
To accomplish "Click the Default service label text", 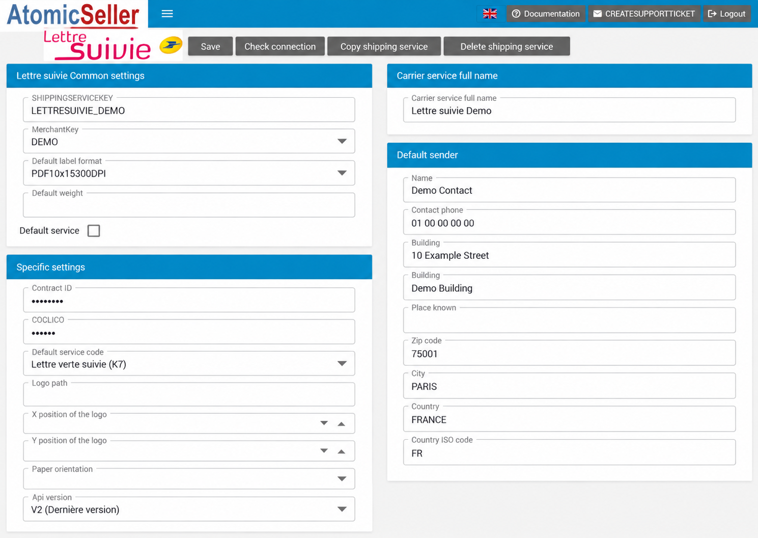I will click(x=49, y=231).
